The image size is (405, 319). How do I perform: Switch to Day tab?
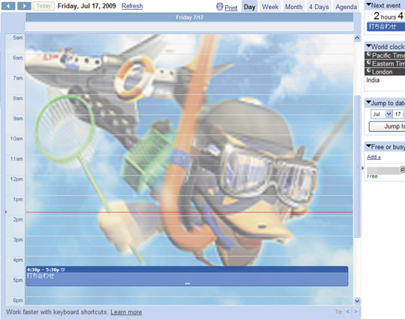click(250, 7)
